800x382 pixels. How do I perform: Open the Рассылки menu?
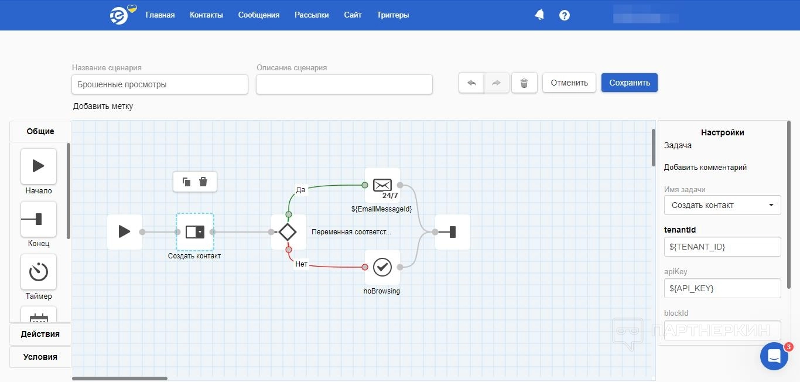(x=312, y=15)
